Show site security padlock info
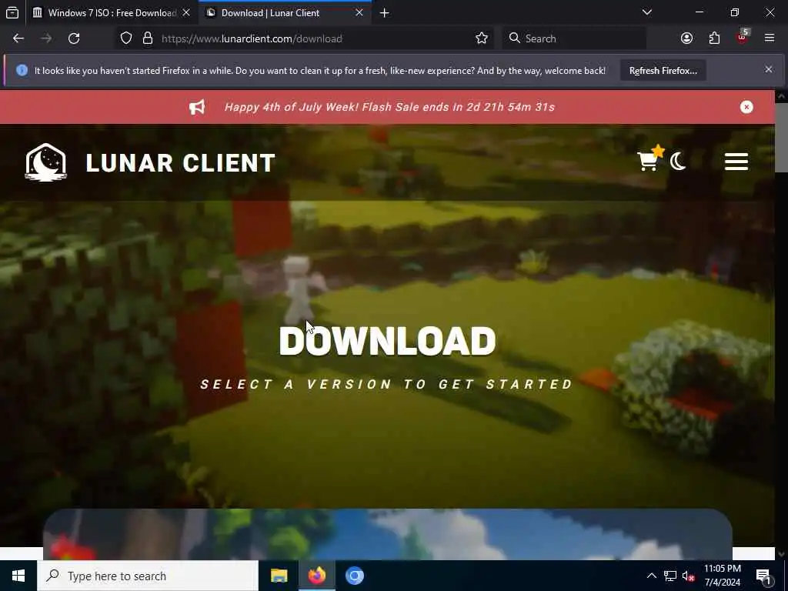 click(147, 38)
